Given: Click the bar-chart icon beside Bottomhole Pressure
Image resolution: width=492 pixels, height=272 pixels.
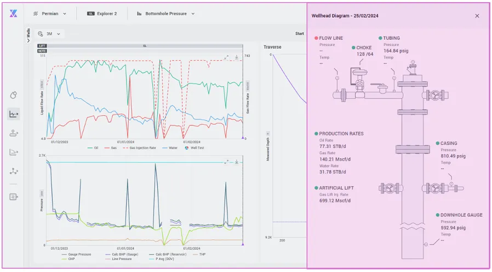Looking at the screenshot, I should pos(139,14).
